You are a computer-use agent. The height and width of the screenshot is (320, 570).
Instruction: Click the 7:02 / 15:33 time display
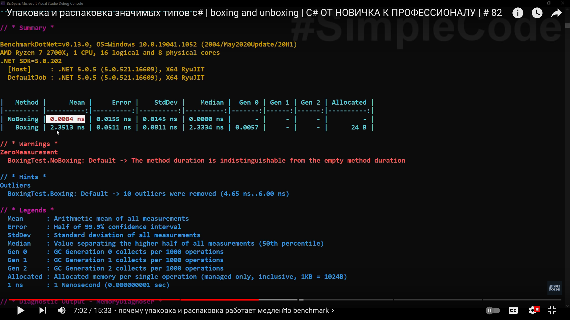pyautogui.click(x=92, y=311)
